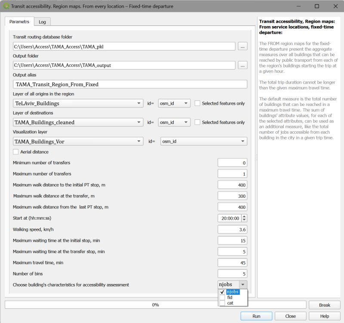Open origins layer osm_id field dropdown

click(174, 103)
